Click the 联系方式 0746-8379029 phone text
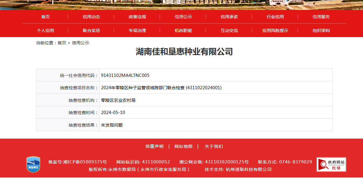The width and height of the screenshot is (363, 179). (x=285, y=162)
